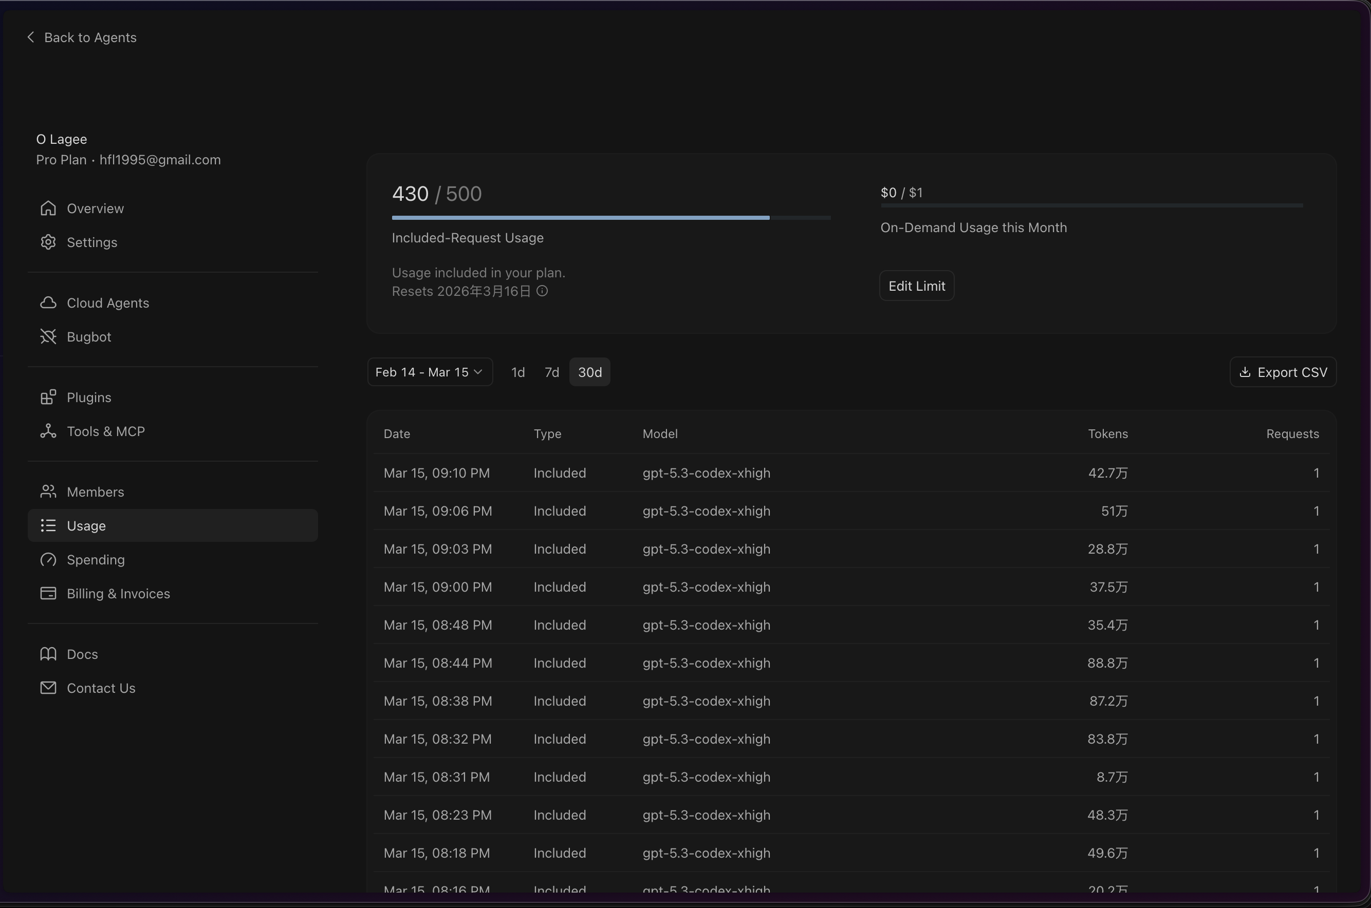Open the Feb 14 - Mar 15 date dropdown

430,372
